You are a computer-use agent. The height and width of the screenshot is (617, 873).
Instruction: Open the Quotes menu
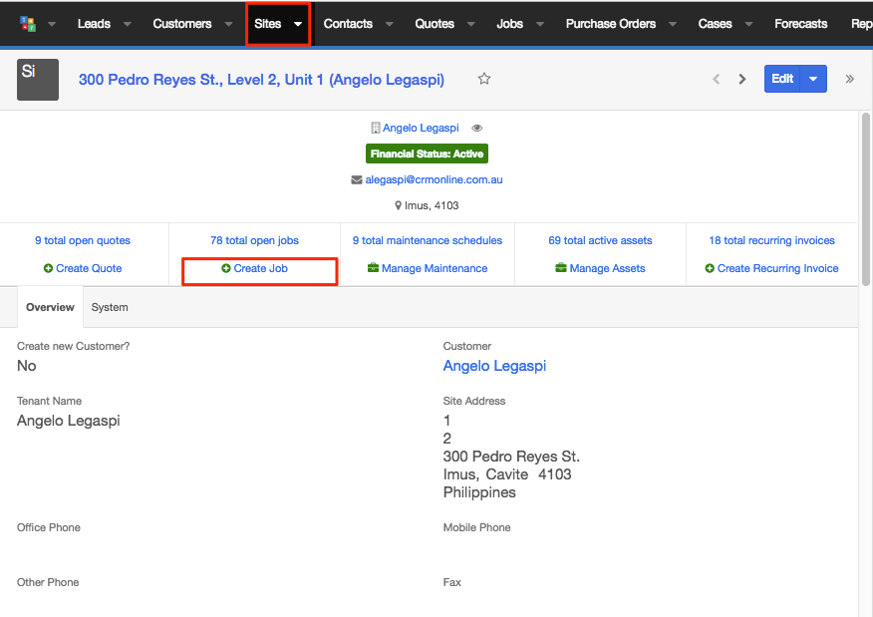(x=435, y=24)
